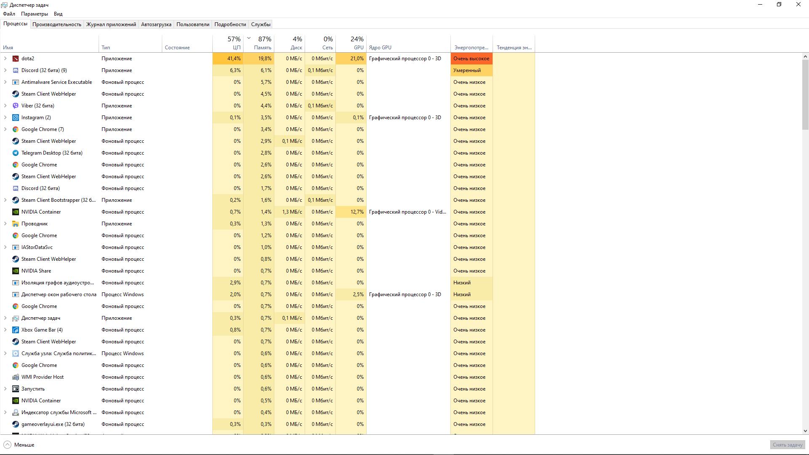The height and width of the screenshot is (455, 809).
Task: Click the NVIDIA Share icon
Action: pos(16,271)
